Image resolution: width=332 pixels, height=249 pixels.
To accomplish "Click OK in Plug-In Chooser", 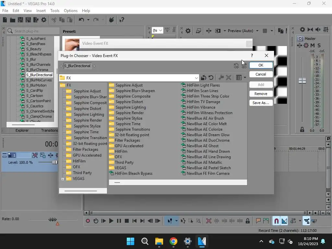I will coord(261,65).
